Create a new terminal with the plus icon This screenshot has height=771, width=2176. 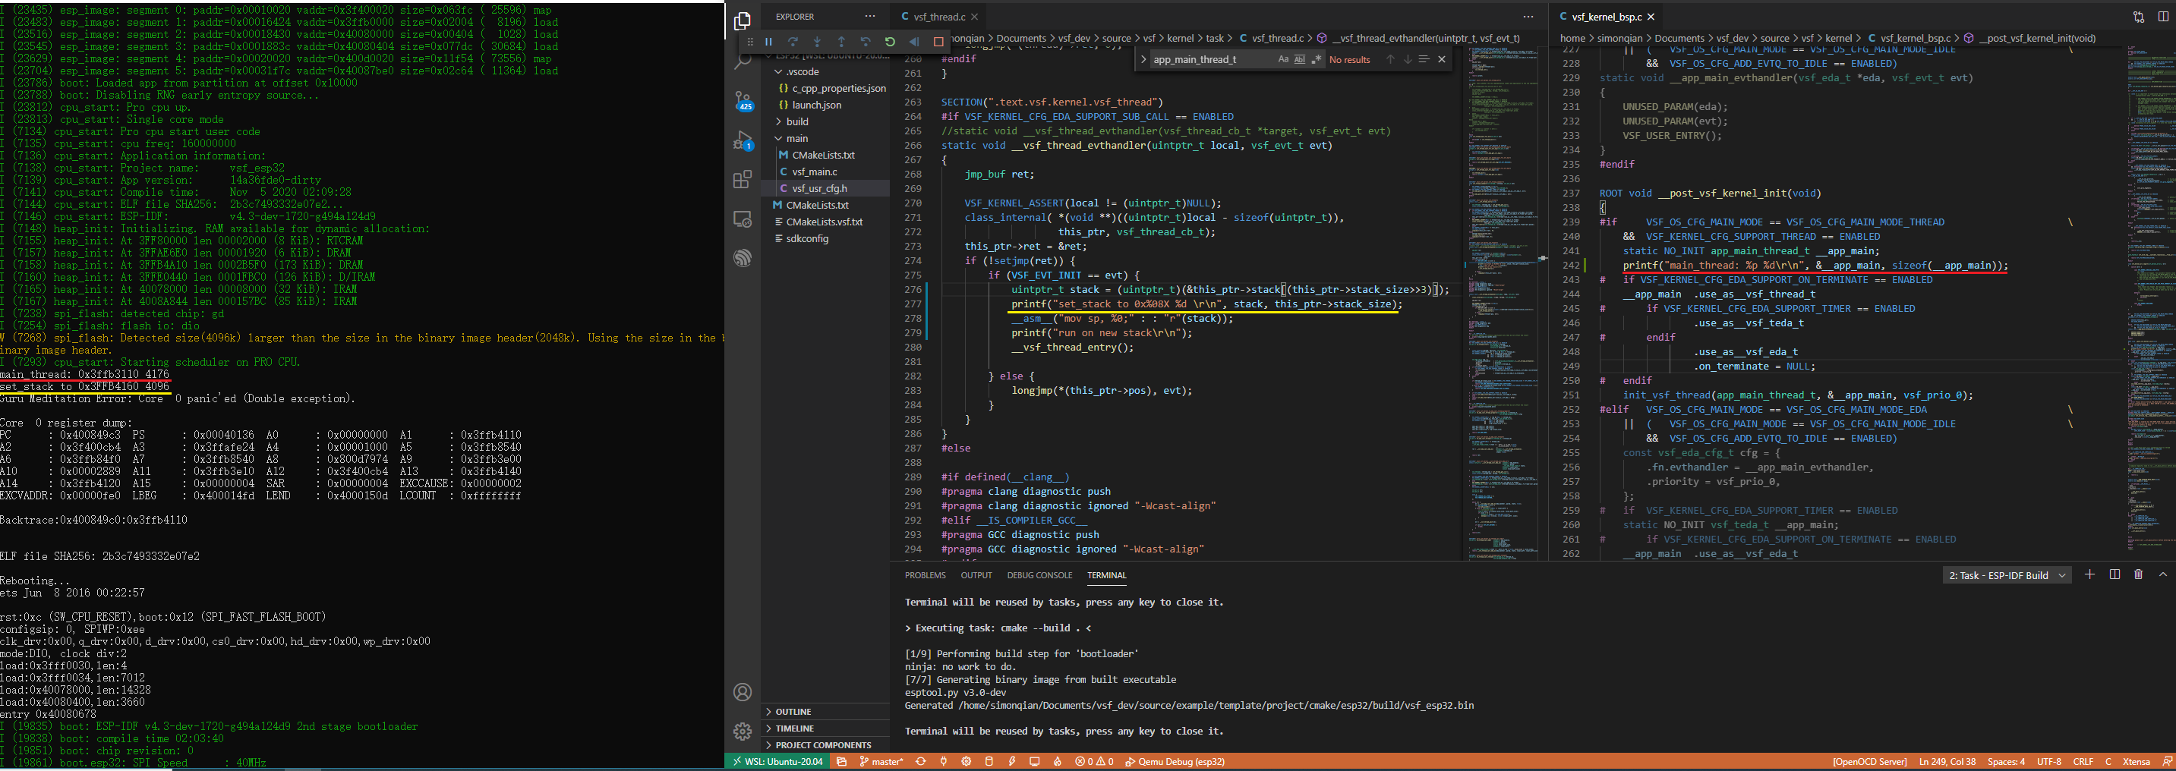2090,574
